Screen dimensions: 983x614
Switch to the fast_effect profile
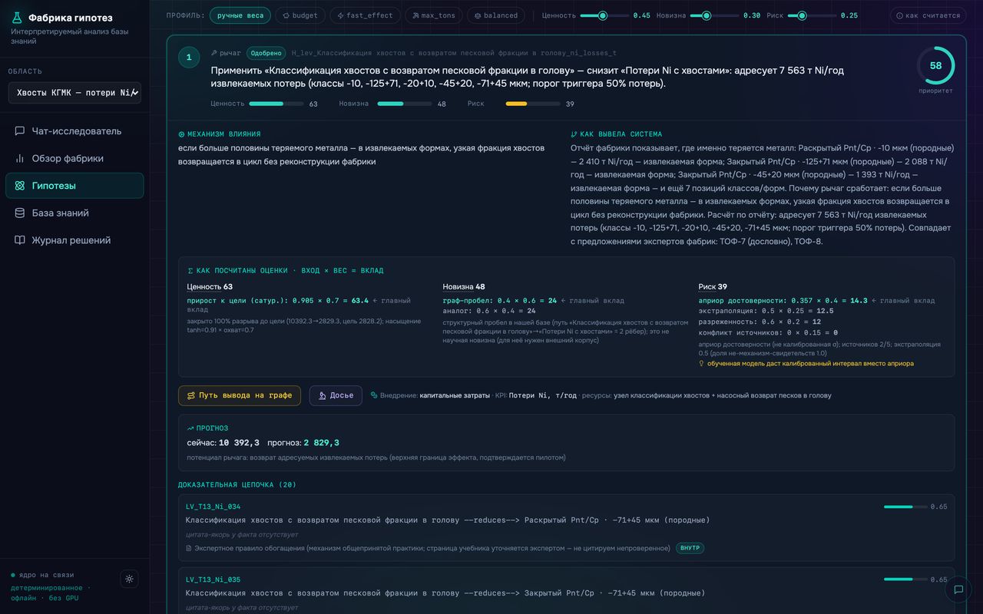tap(365, 15)
